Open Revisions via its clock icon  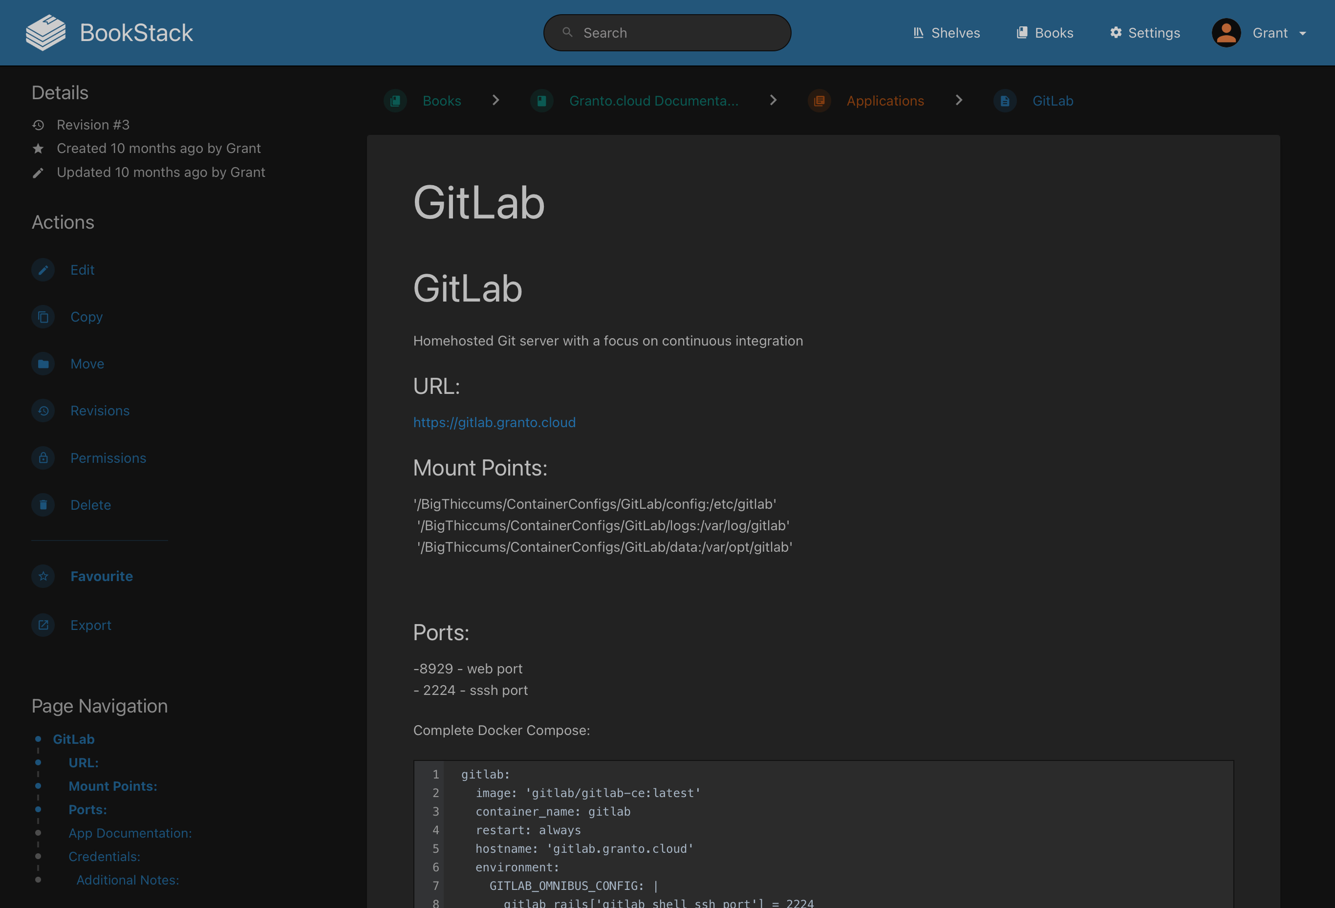(x=43, y=411)
